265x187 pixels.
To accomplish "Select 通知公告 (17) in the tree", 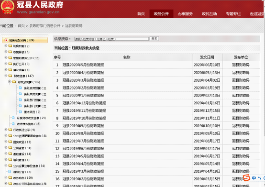I will click(22, 172).
